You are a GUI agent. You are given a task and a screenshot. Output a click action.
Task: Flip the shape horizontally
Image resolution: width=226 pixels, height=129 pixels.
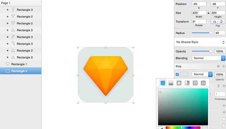[x=214, y=22]
